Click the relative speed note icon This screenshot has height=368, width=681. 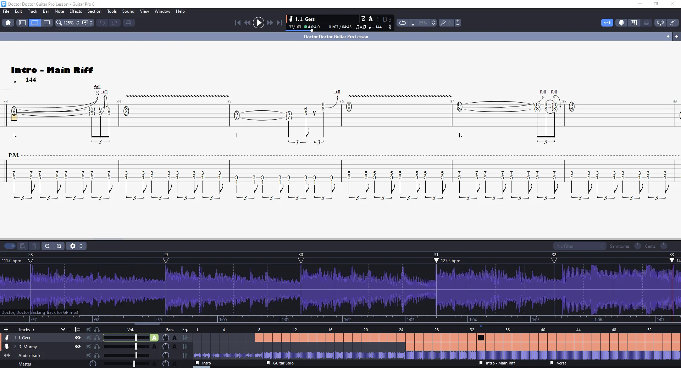(x=413, y=23)
